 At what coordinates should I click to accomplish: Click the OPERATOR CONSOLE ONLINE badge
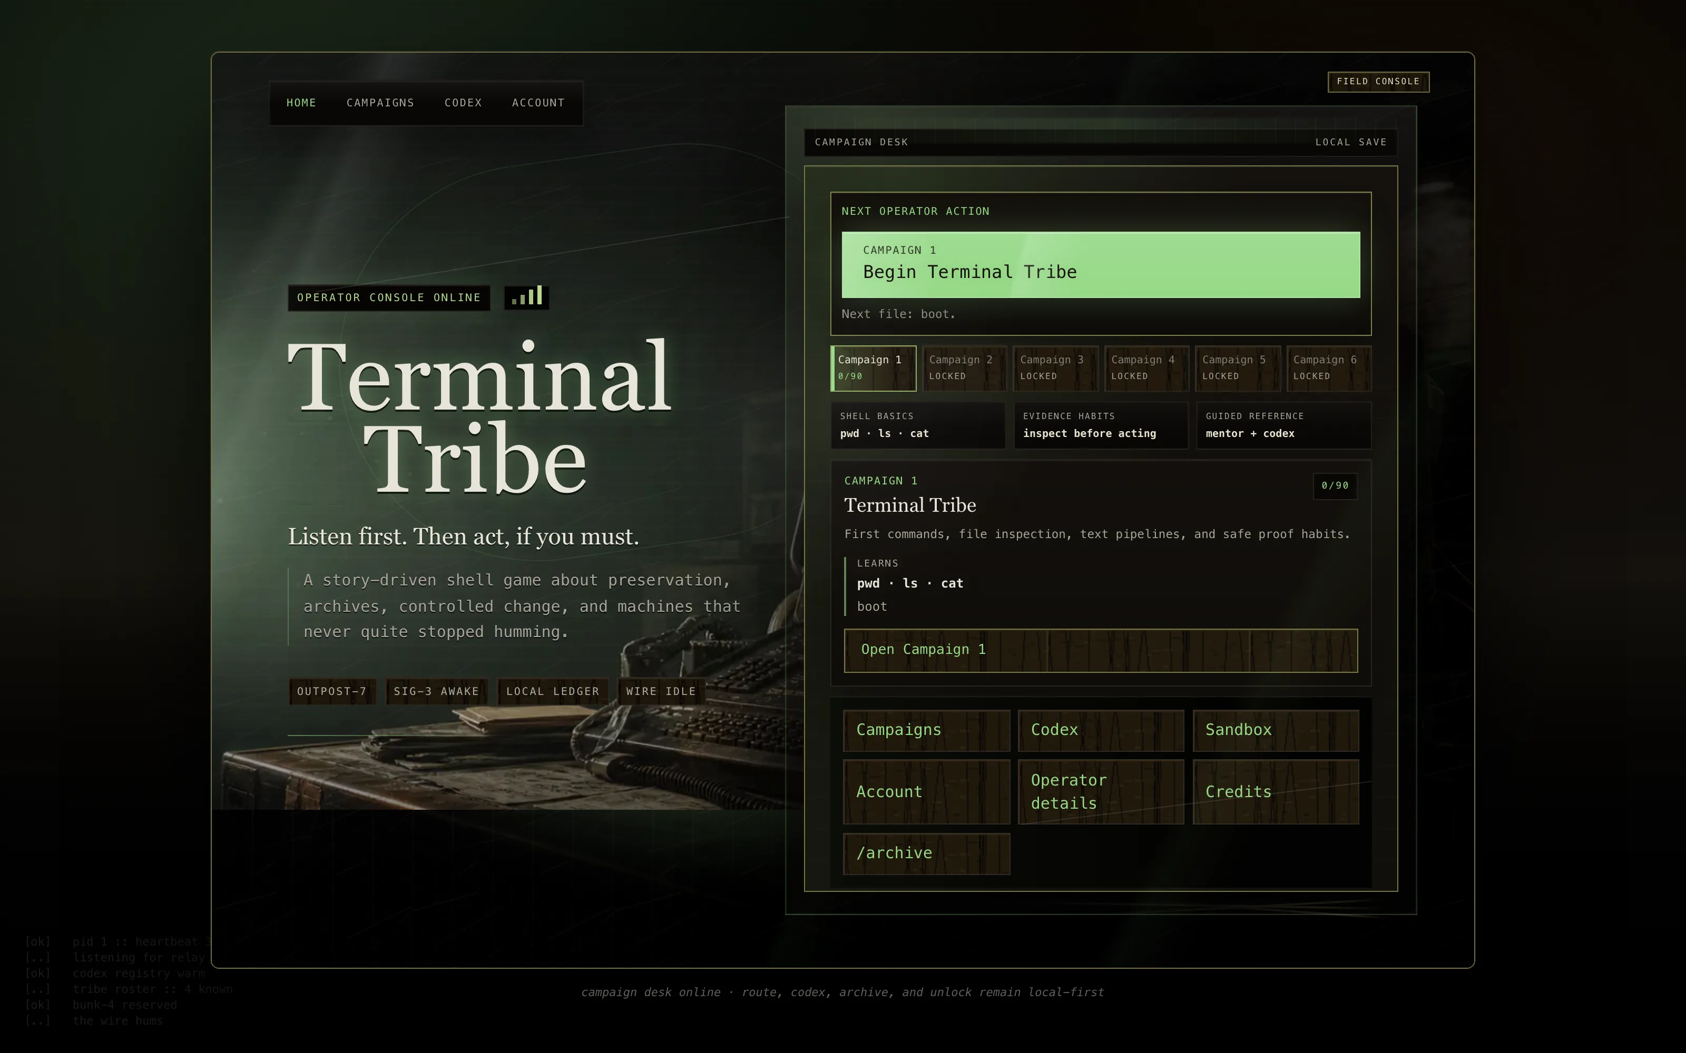[x=389, y=298]
